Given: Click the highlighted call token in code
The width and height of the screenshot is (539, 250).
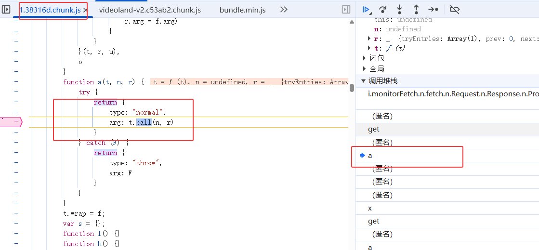Looking at the screenshot, I should click(144, 122).
